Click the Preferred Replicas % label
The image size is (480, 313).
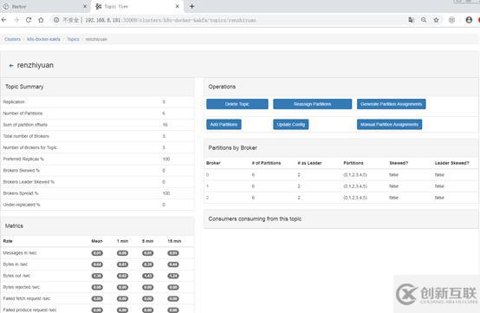pyautogui.click(x=23, y=159)
